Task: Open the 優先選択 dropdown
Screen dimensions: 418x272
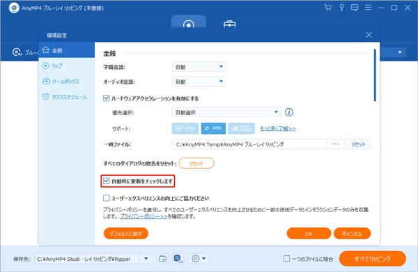Action: click(x=226, y=112)
